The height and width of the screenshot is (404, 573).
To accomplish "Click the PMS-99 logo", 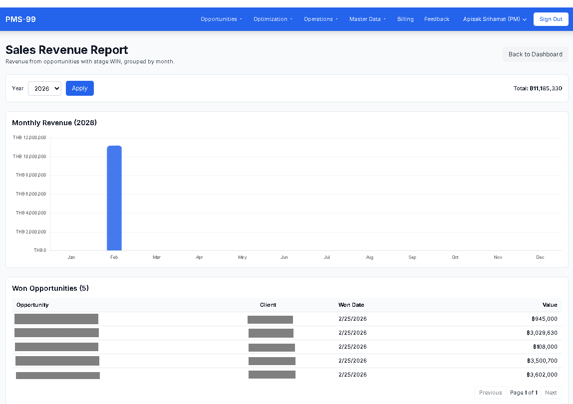I will [20, 19].
